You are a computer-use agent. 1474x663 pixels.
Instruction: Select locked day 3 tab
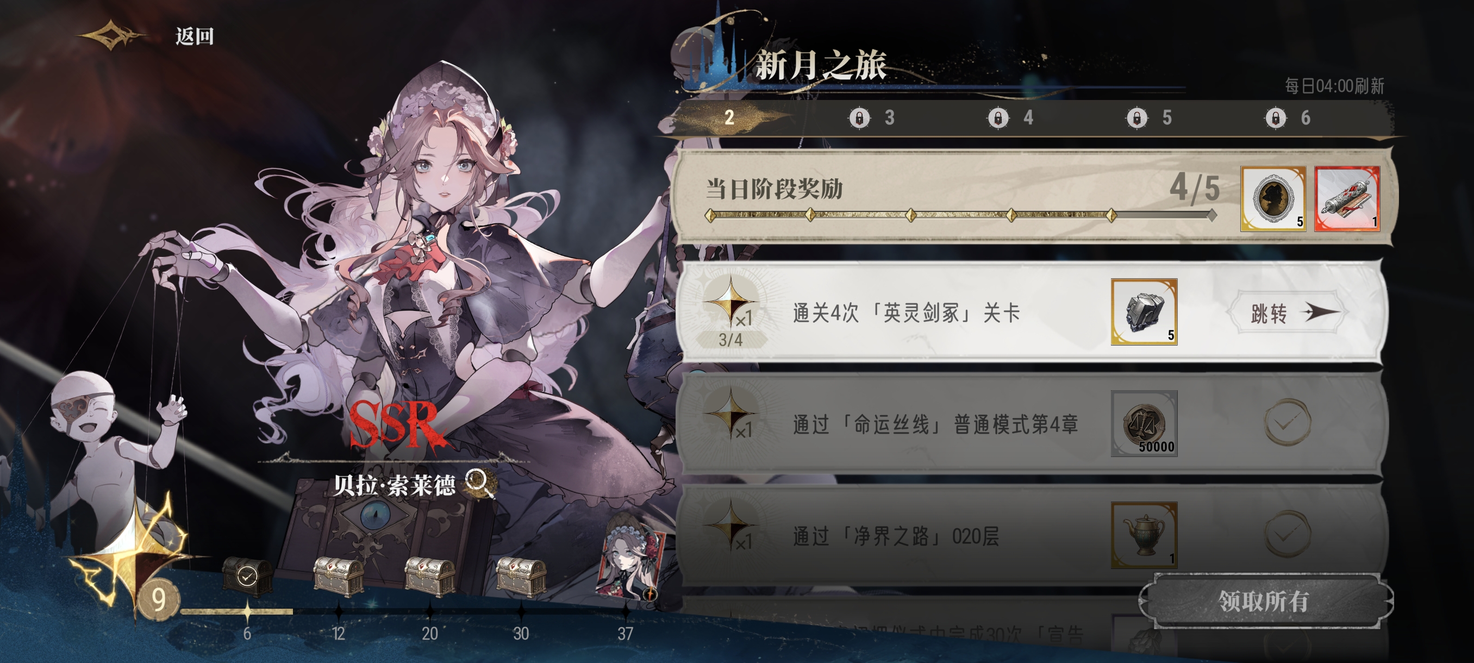coord(871,118)
